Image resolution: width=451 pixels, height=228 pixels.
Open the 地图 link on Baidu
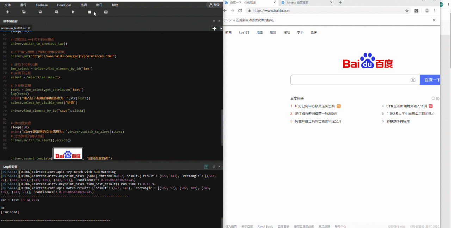coord(260,32)
